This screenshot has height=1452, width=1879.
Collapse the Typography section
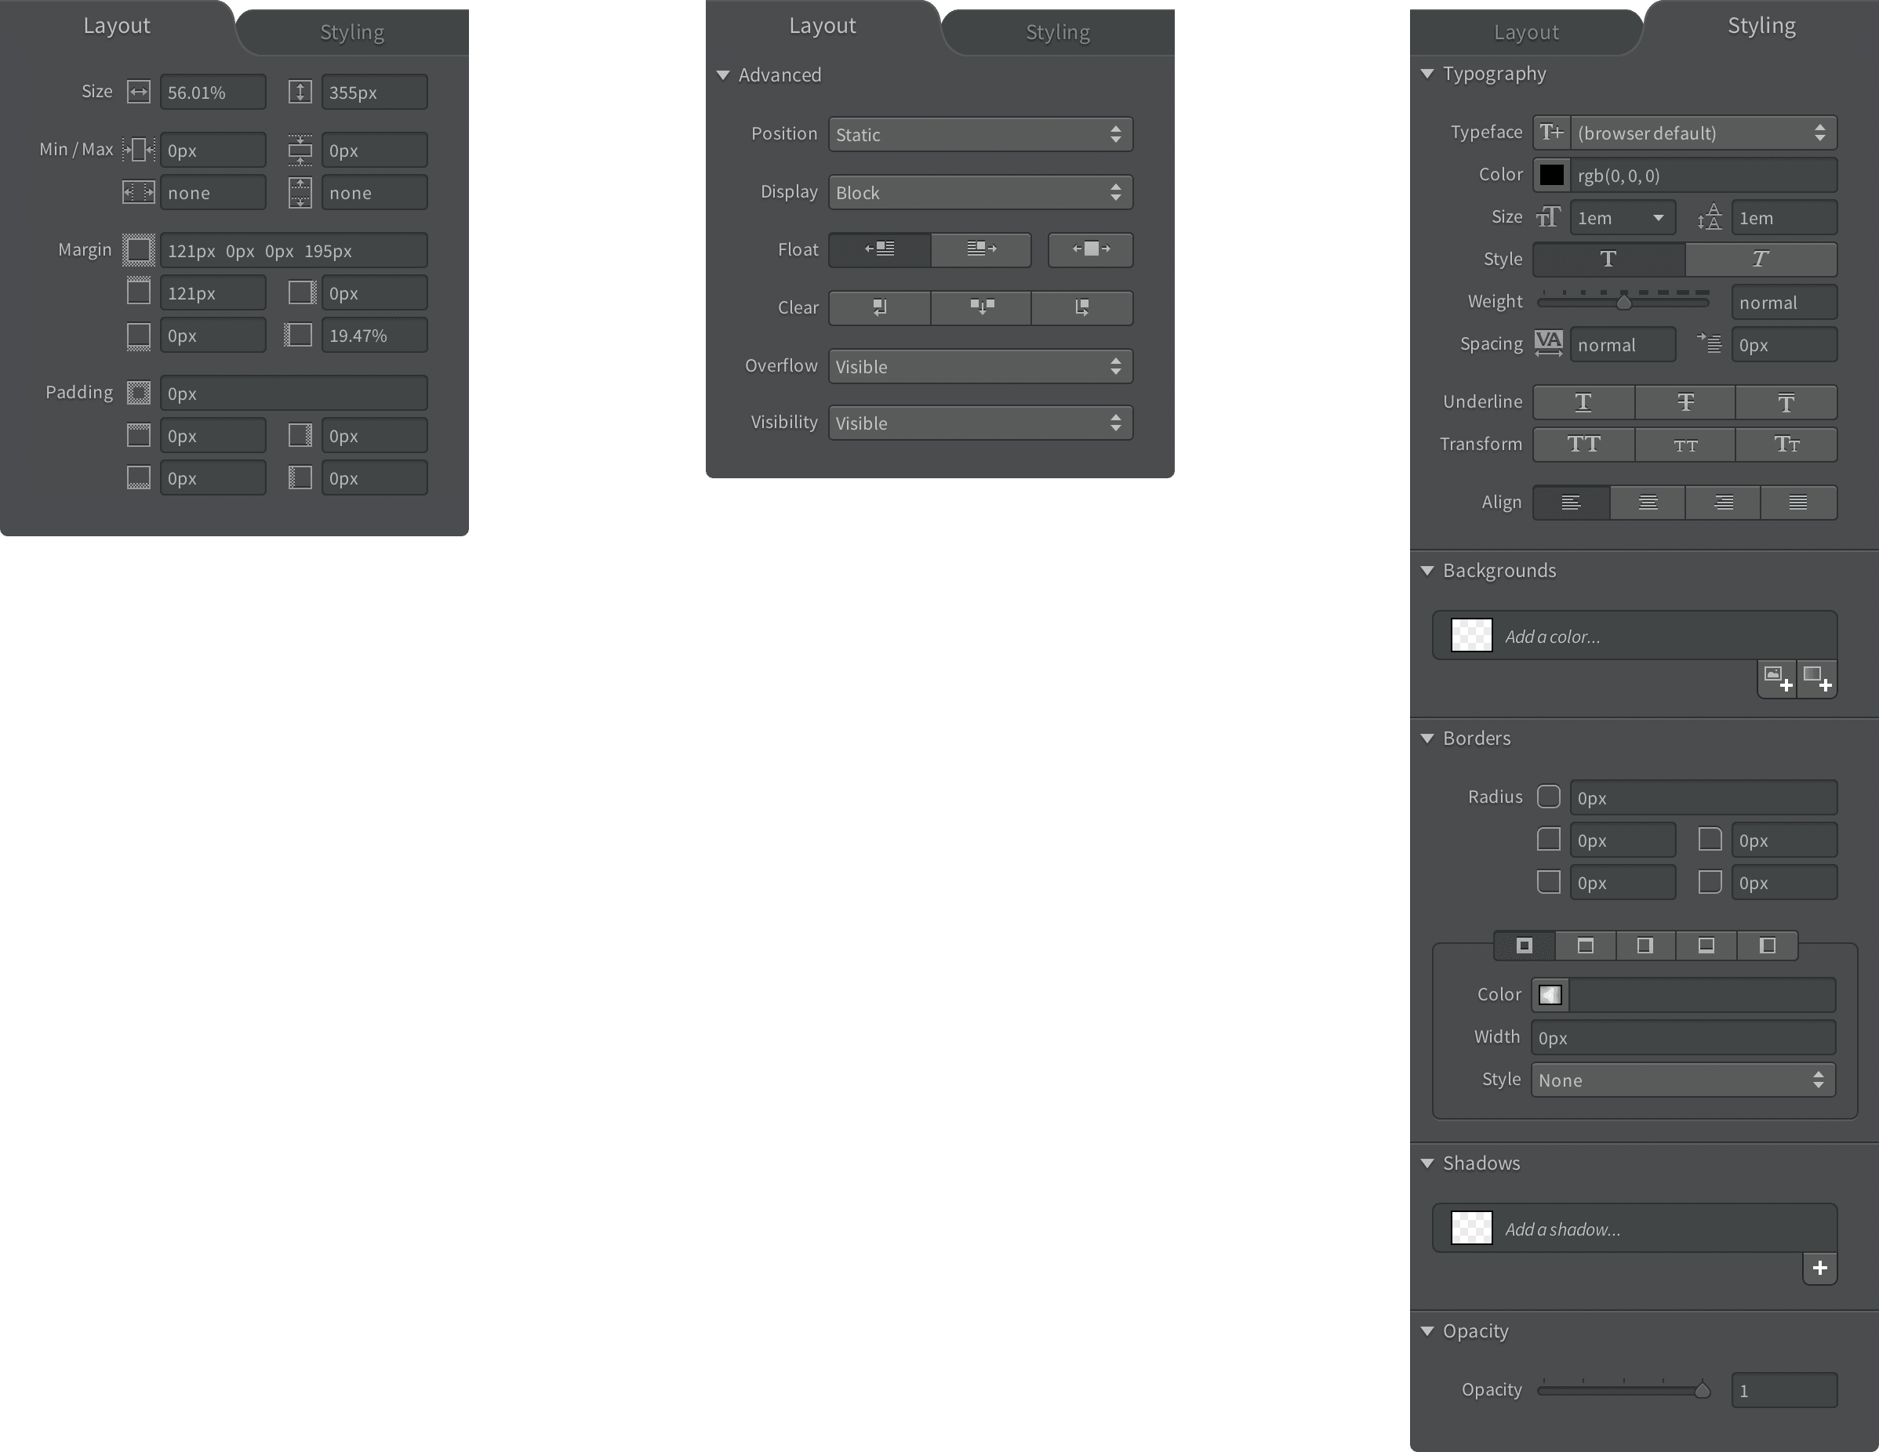[x=1427, y=74]
